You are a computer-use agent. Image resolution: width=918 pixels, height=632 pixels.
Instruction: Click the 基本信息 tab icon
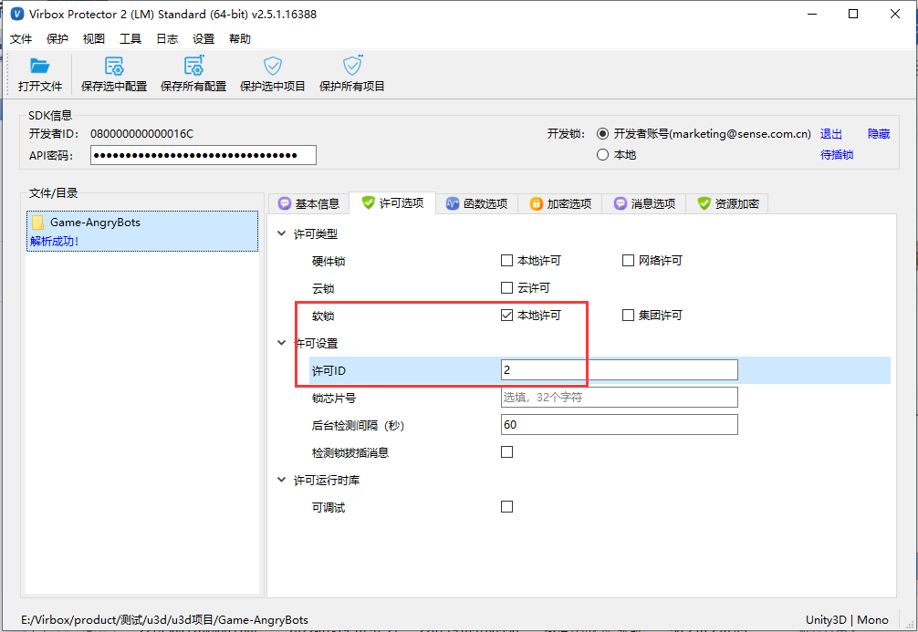(x=285, y=203)
